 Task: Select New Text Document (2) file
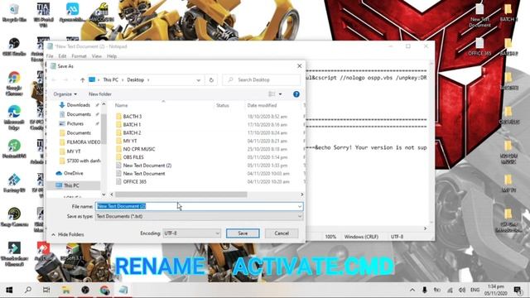(x=147, y=166)
